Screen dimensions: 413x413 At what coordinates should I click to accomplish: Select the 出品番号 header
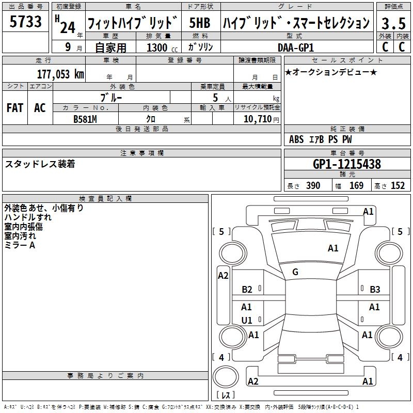tap(25, 7)
